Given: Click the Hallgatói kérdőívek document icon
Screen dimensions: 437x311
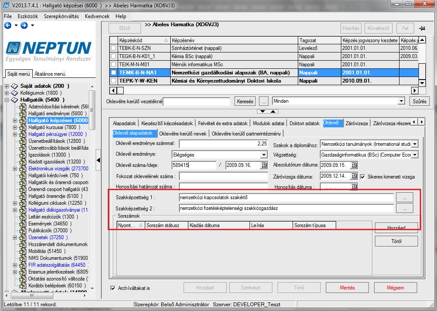Looking at the screenshot, I should coord(23,176).
